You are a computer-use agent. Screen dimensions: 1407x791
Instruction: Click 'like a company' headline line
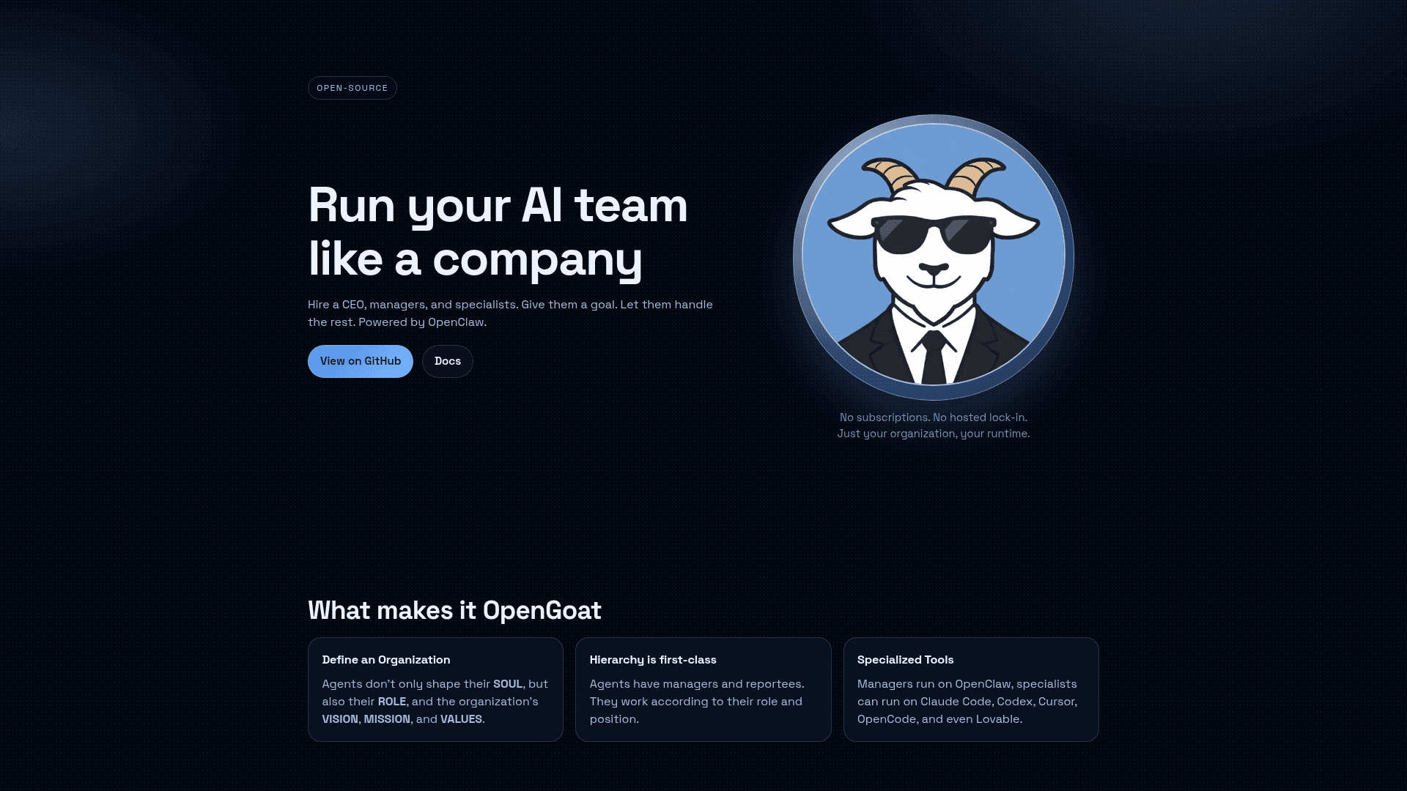[x=475, y=259]
